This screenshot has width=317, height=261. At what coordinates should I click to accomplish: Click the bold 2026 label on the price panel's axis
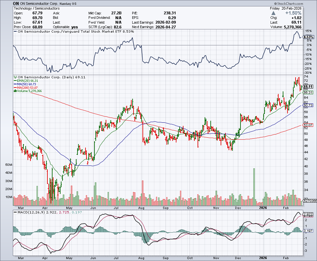click(263, 208)
